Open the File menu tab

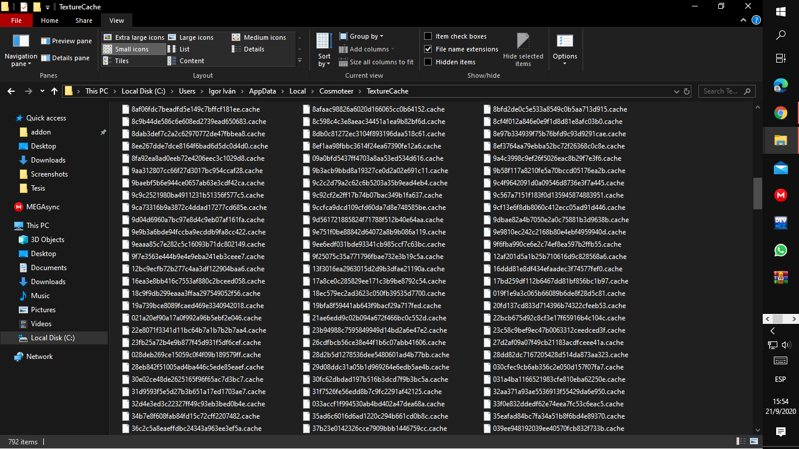click(x=16, y=20)
